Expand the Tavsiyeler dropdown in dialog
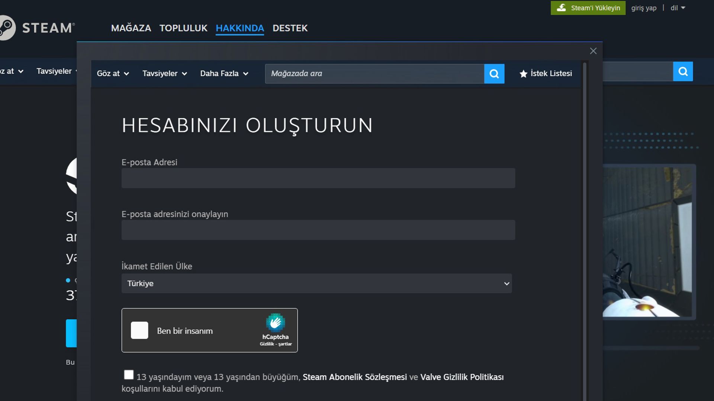Viewport: 714px width, 401px height. click(x=164, y=74)
